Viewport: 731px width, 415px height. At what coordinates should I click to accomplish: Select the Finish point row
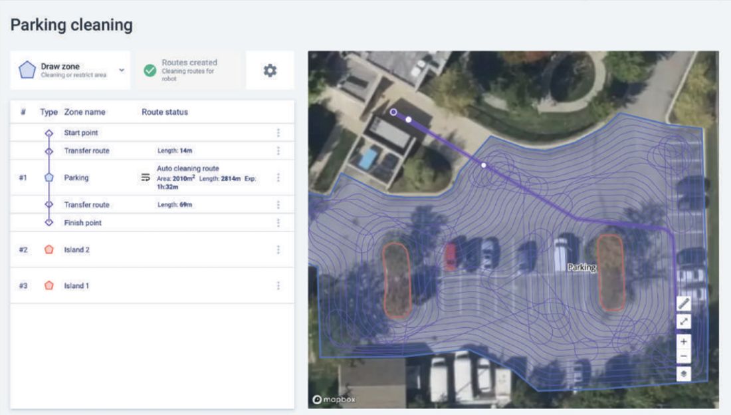point(152,223)
